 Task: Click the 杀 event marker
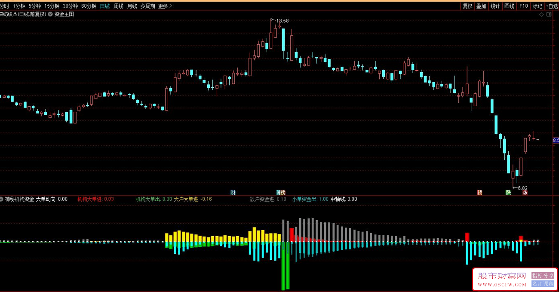(525, 192)
